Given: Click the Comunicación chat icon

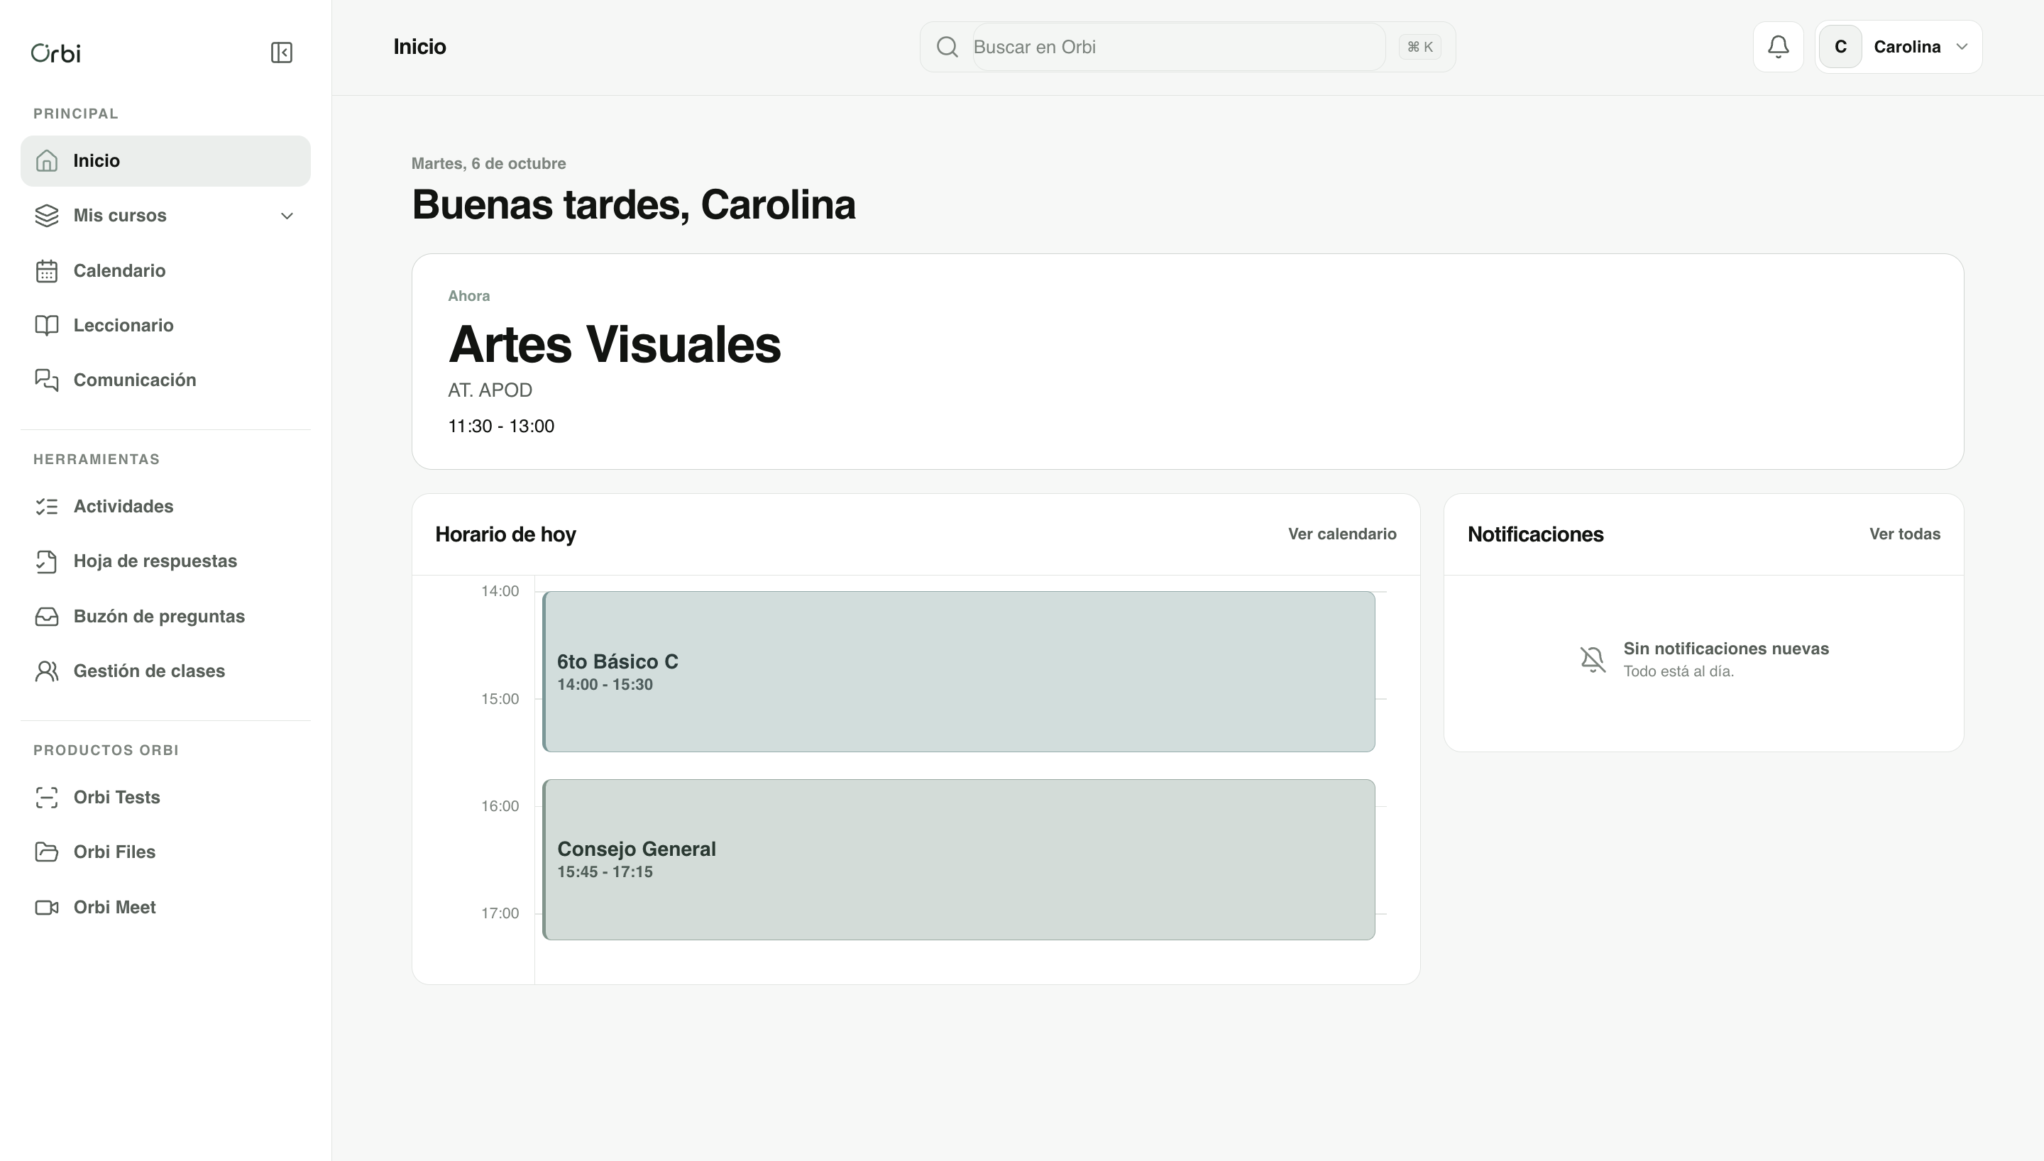Looking at the screenshot, I should [47, 380].
